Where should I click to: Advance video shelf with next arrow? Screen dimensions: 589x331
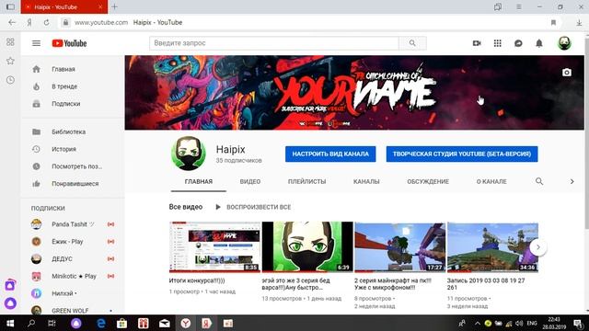pos(537,247)
